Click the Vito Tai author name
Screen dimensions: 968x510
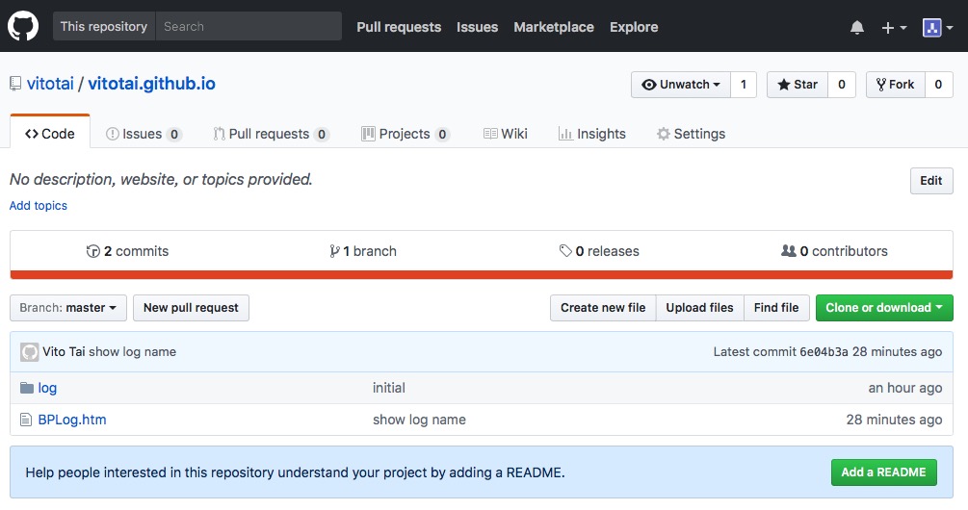pos(64,352)
